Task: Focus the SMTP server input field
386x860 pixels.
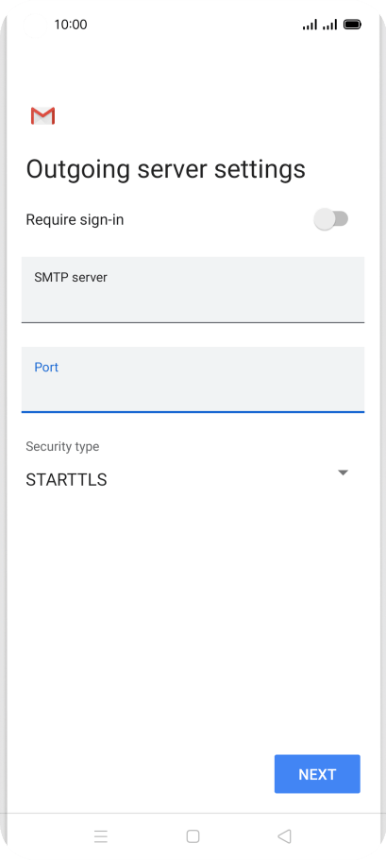Action: (193, 289)
